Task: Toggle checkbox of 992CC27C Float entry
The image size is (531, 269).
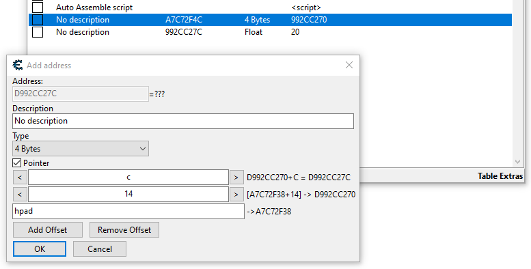Action: point(38,32)
